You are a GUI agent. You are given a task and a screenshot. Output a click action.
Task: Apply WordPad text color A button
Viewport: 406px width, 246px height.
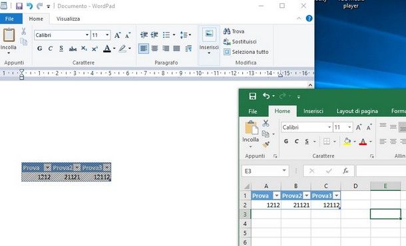pyautogui.click(x=107, y=49)
